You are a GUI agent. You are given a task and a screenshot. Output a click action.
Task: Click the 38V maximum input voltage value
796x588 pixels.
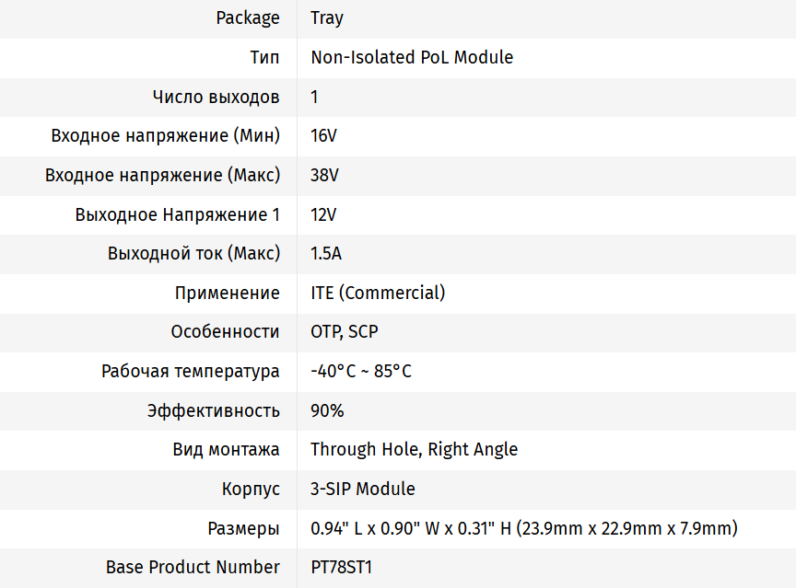click(x=325, y=175)
